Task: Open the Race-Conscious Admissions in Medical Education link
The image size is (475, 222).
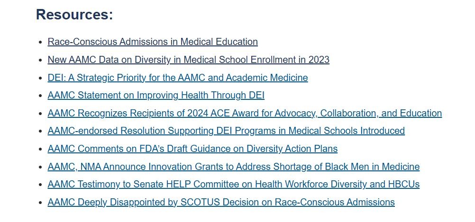Action: click(x=153, y=42)
